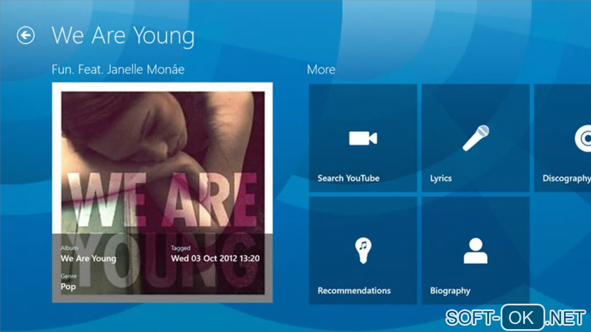Click the microphone icon

[476, 138]
